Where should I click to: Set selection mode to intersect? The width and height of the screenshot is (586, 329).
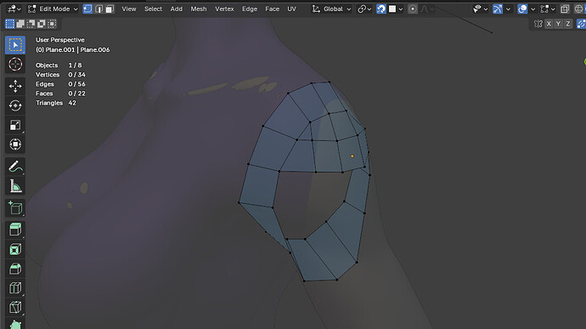point(52,24)
